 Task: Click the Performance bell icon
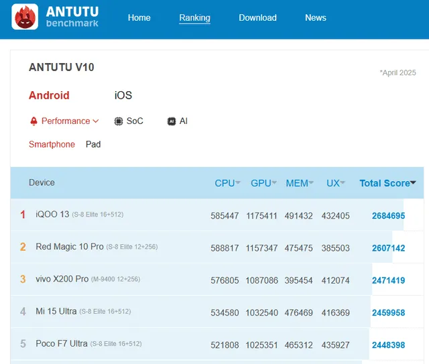point(34,121)
